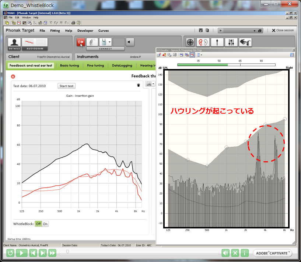Expand the programming interface dropdown arrow

coord(110,42)
